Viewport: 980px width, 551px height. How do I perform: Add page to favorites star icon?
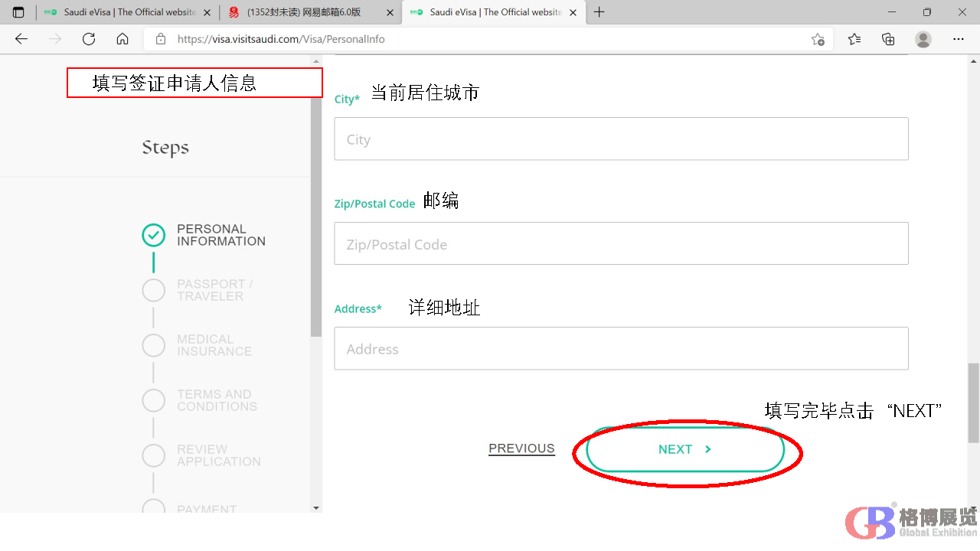coord(818,39)
